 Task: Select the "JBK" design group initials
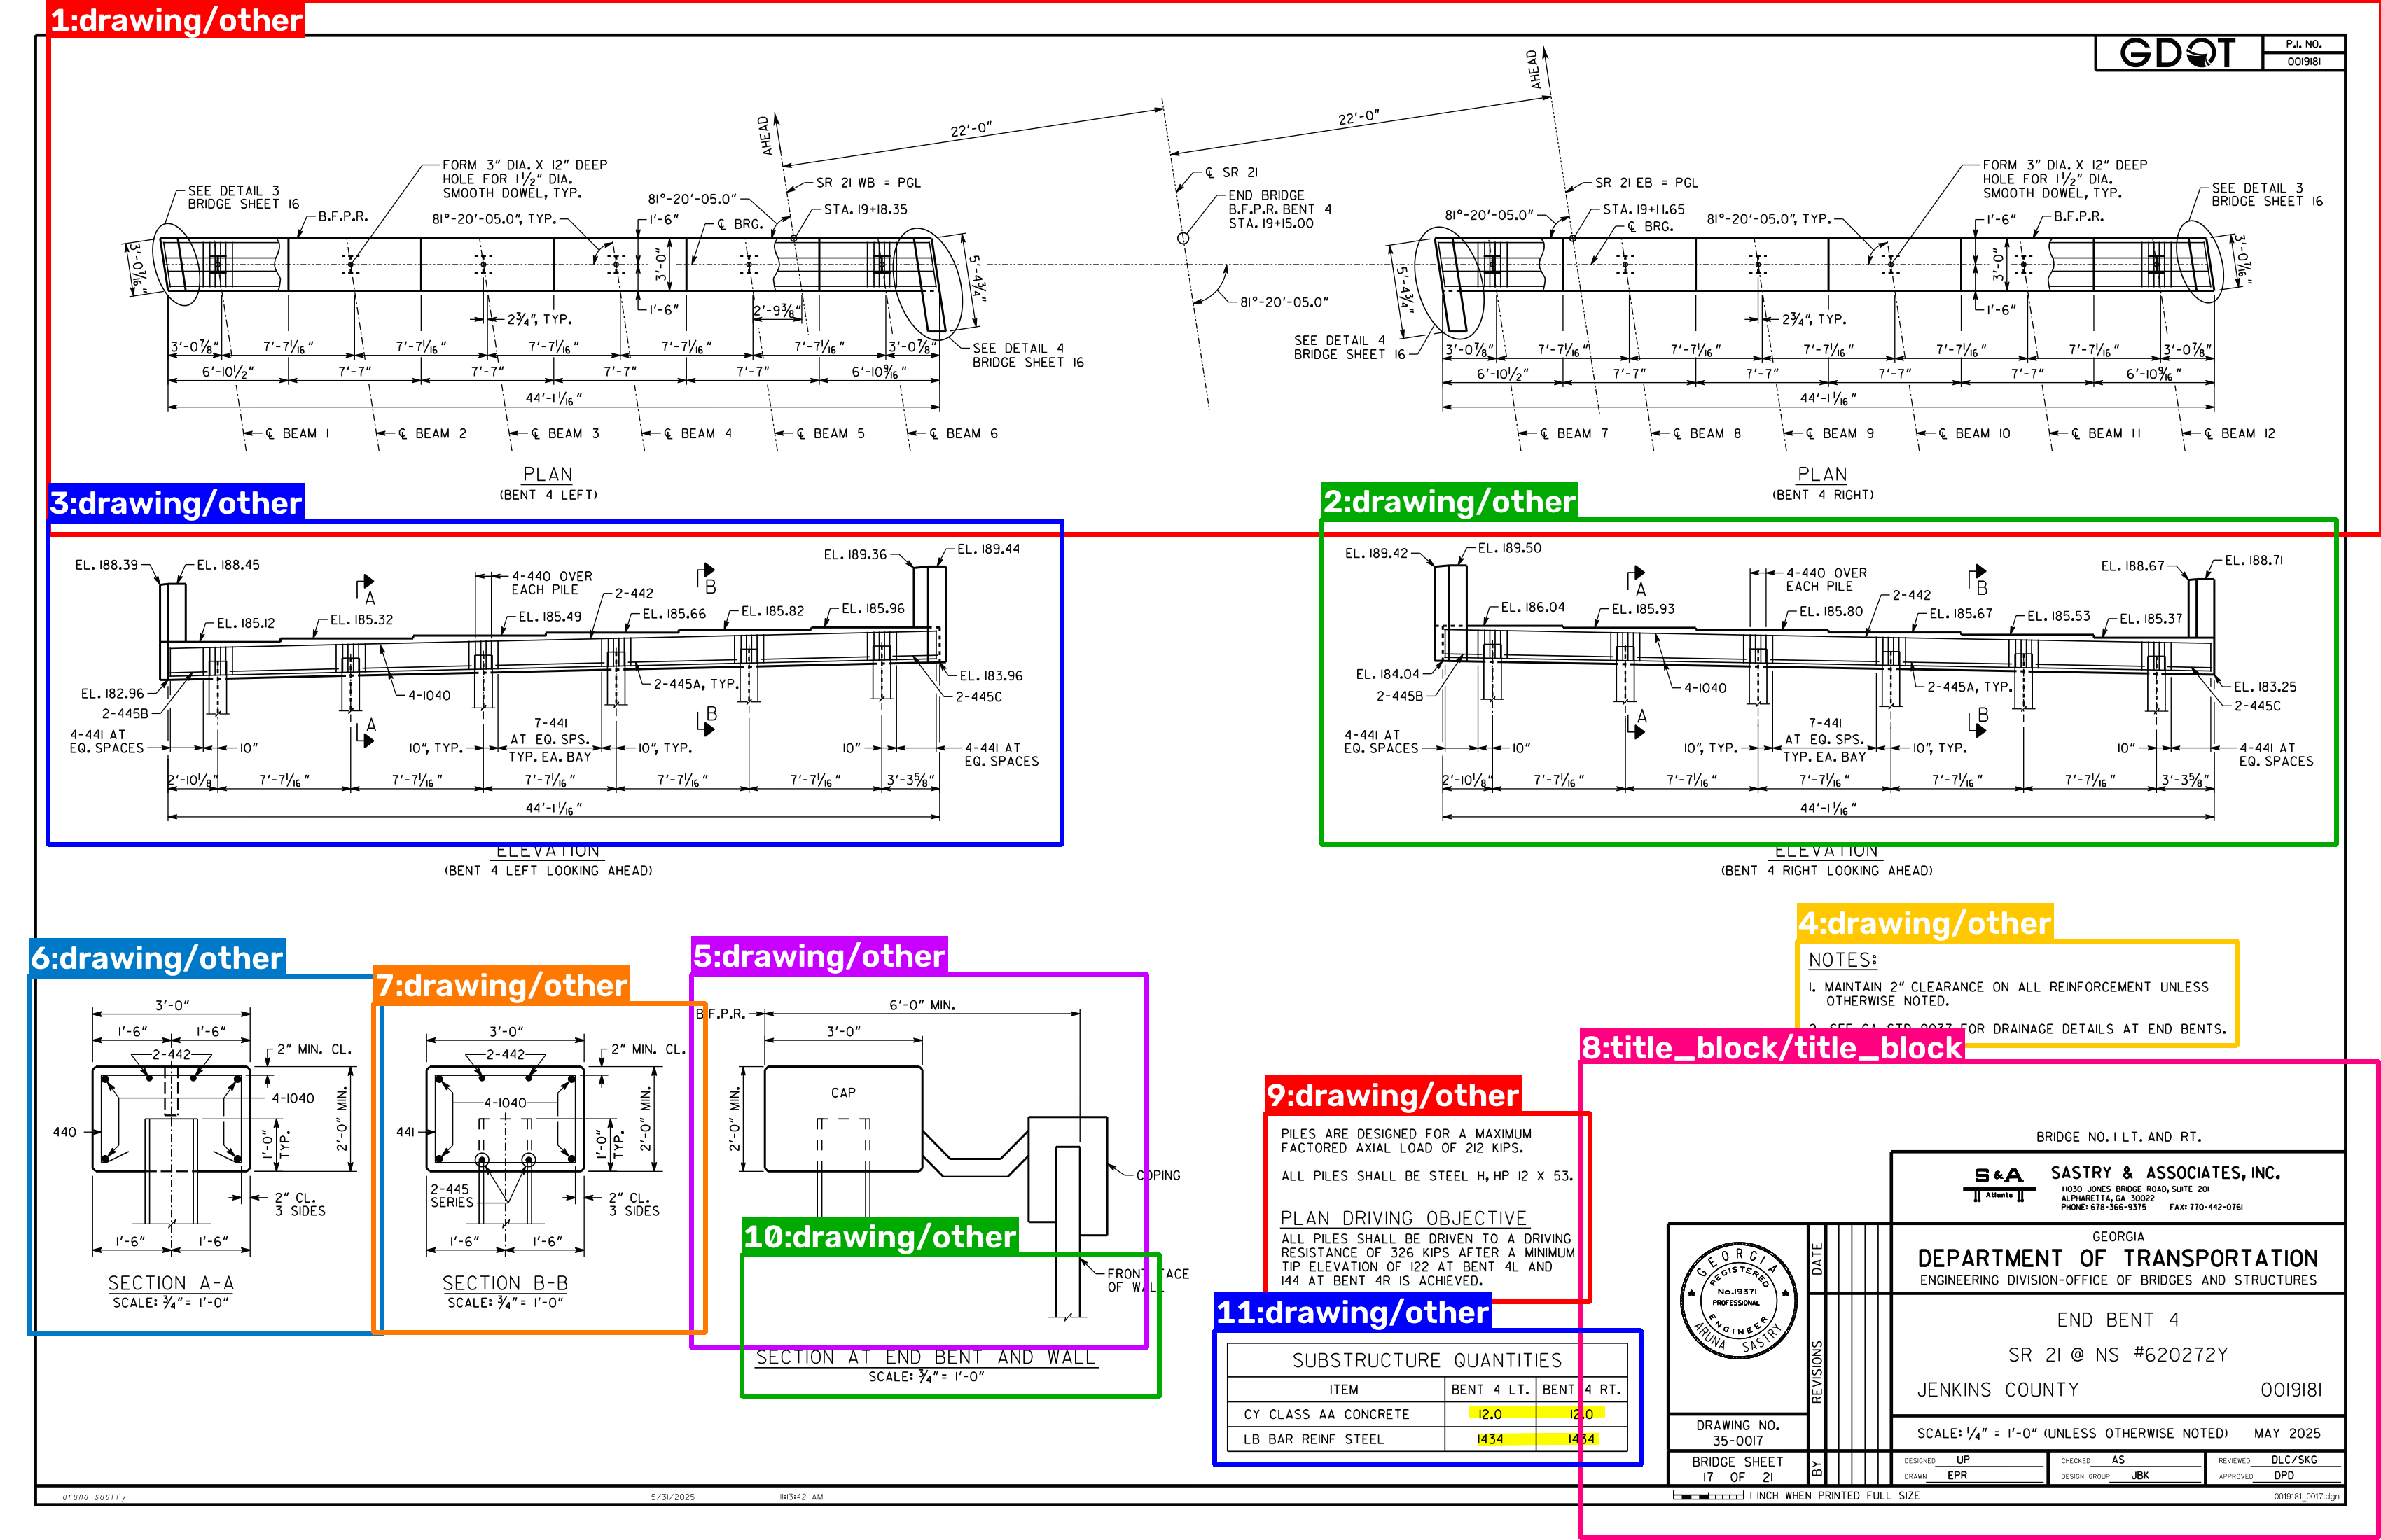point(2140,1476)
